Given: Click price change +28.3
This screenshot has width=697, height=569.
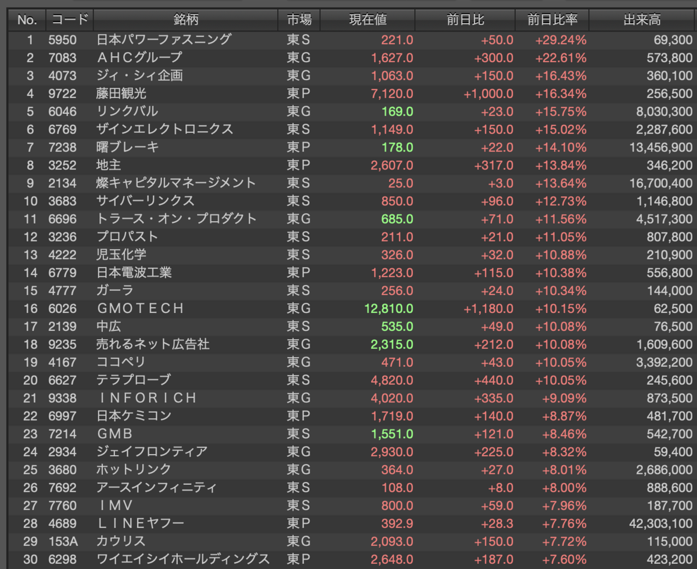Looking at the screenshot, I should point(497,523).
